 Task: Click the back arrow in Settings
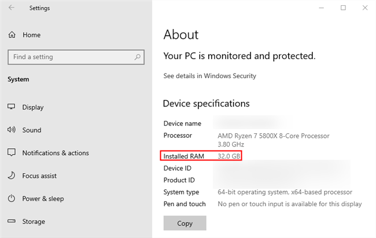[x=12, y=8]
